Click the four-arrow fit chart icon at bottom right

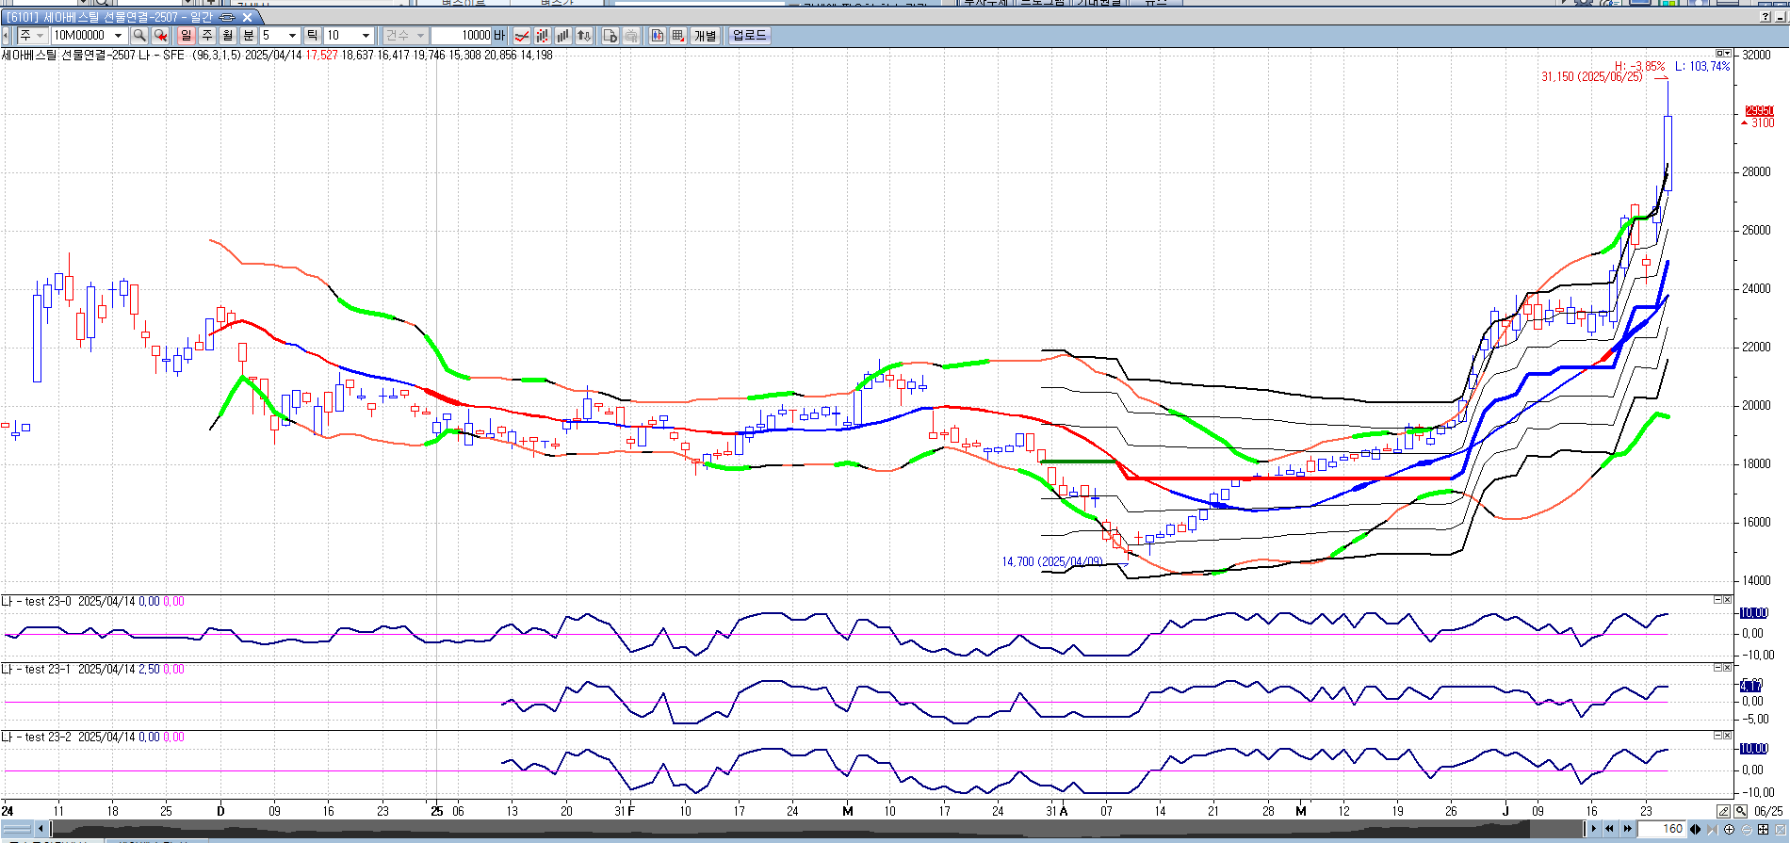coord(1763,829)
